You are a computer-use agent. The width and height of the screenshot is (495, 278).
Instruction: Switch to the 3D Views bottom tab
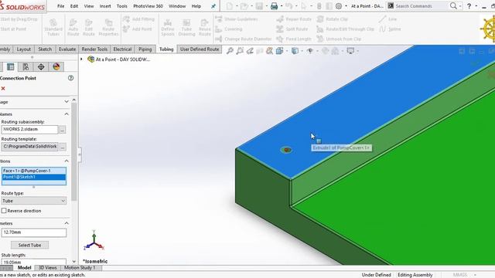(x=48, y=268)
